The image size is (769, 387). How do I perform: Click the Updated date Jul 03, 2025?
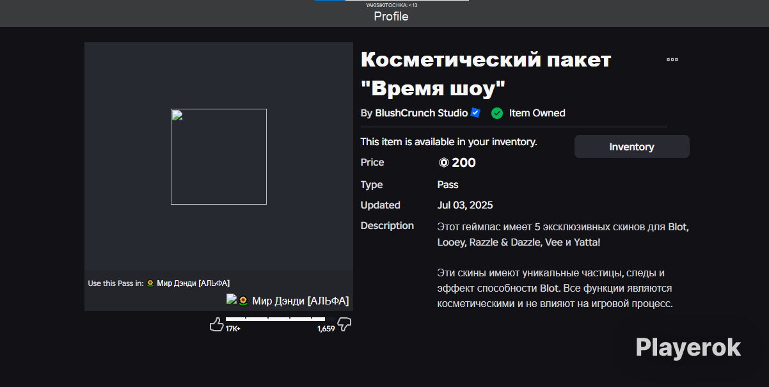click(465, 205)
